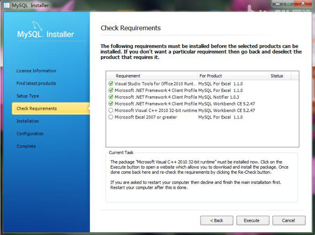This screenshot has width=315, height=235.
Task: Select 'MySQL Notifier 1.0.3' product cell
Action: click(x=219, y=97)
